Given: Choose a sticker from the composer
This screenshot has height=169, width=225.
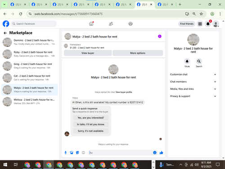Looking at the screenshot, I should [77, 153].
